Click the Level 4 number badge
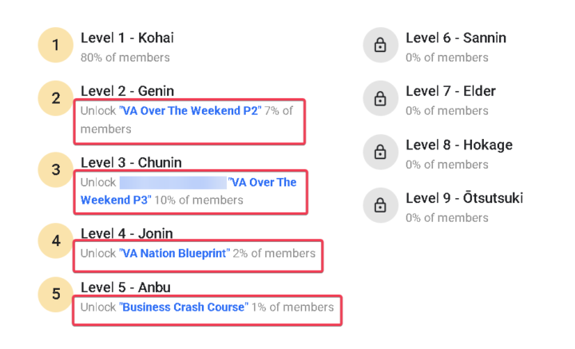The width and height of the screenshot is (575, 349). click(x=55, y=240)
